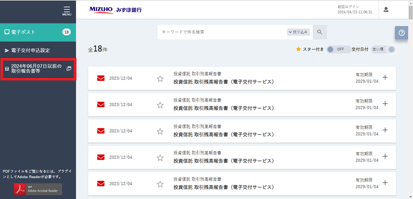Click the magnifier search icon
Screen dimensions: 413x199
320,32
